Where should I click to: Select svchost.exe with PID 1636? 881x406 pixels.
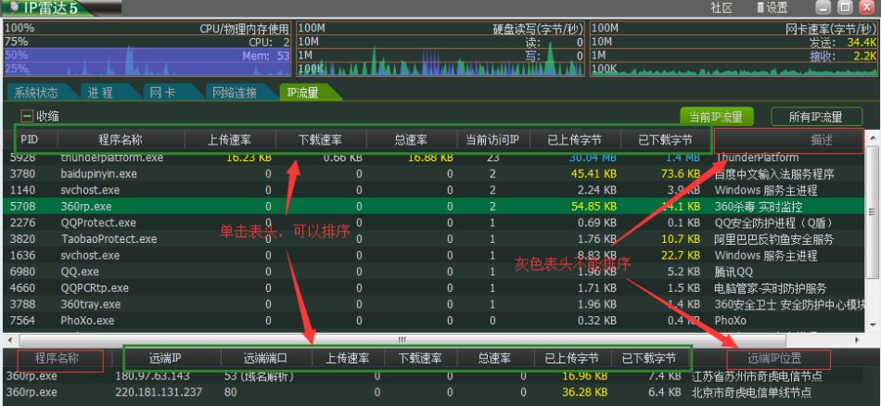(x=433, y=256)
